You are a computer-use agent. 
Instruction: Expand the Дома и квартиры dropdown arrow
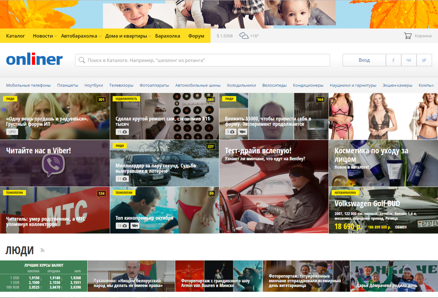point(150,36)
